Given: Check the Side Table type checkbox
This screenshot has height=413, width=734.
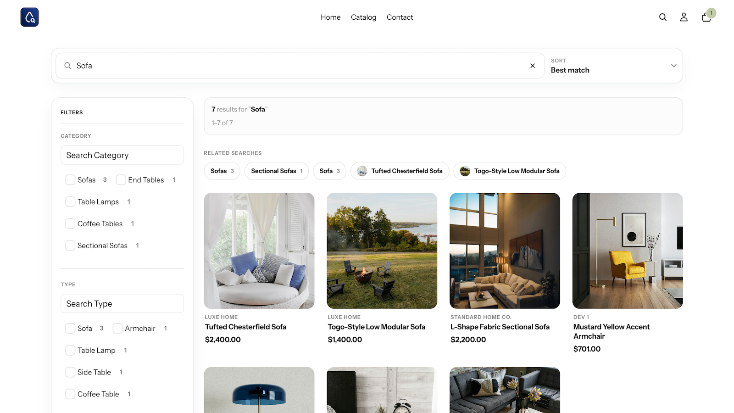Looking at the screenshot, I should tap(70, 372).
